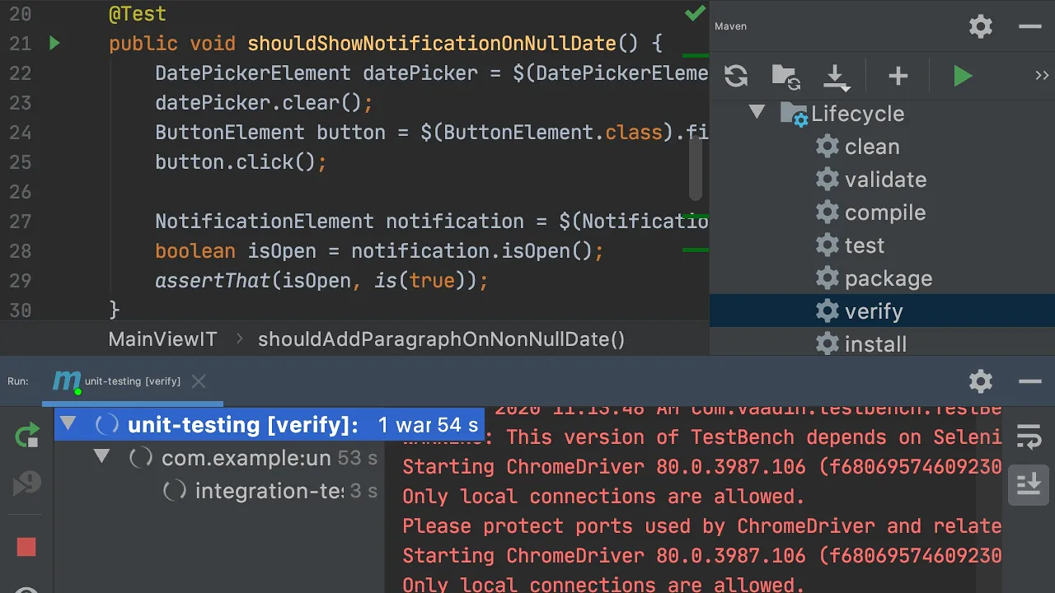Click the green inspection checkmark in editor
Viewport: 1055px width, 593px height.
[x=695, y=13]
